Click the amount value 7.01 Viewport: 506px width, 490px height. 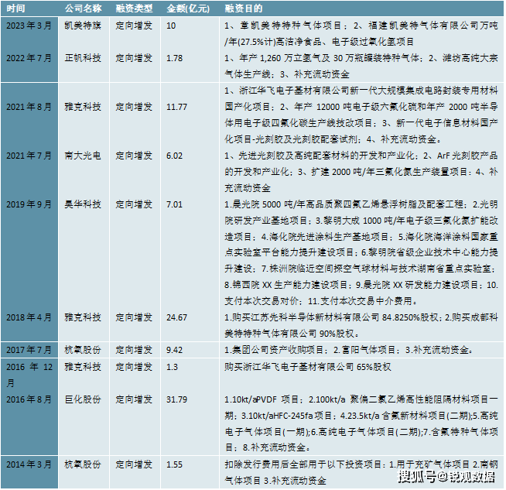pyautogui.click(x=174, y=204)
